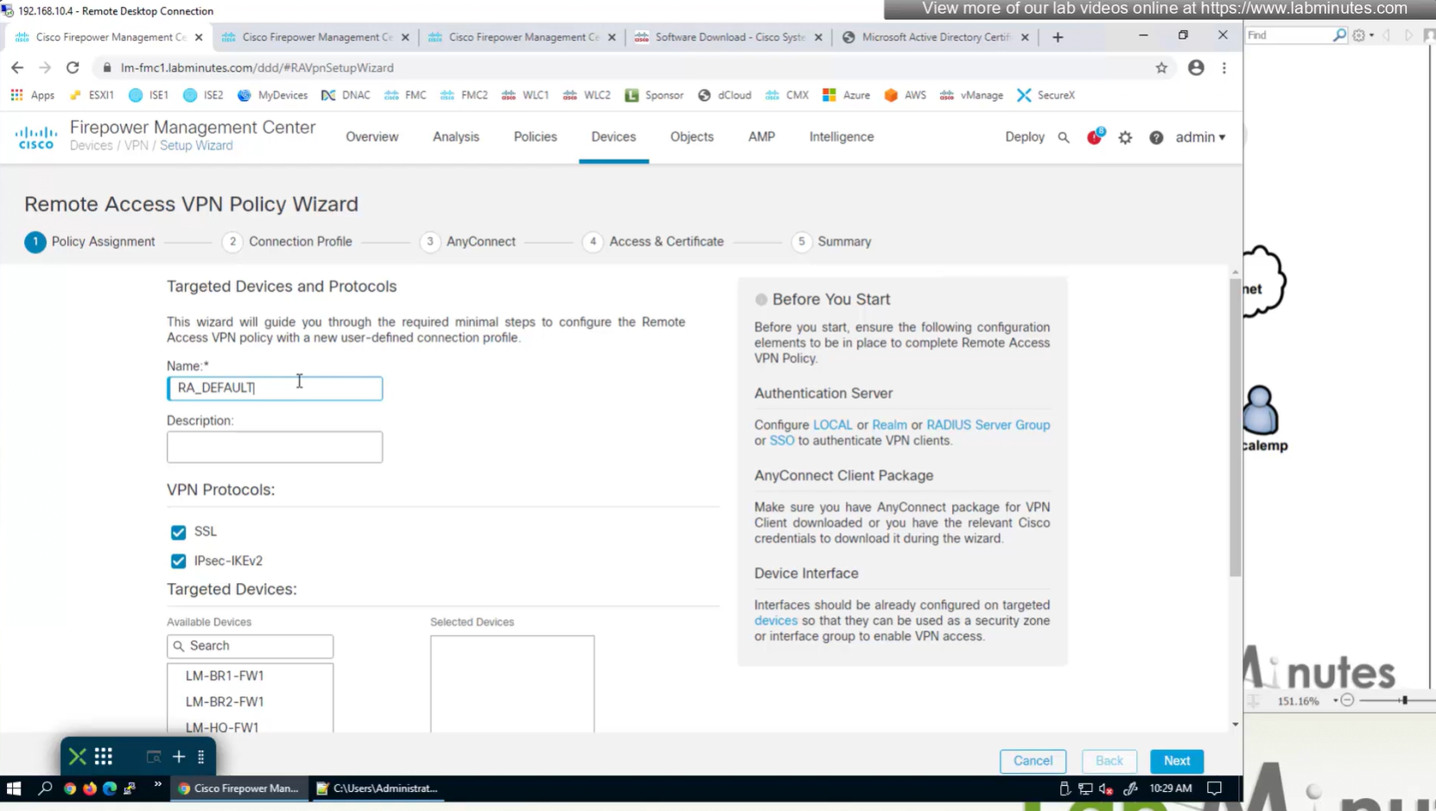This screenshot has width=1436, height=811.
Task: Select LM-BR1-FW1 from Available Devices
Action: [x=225, y=675]
